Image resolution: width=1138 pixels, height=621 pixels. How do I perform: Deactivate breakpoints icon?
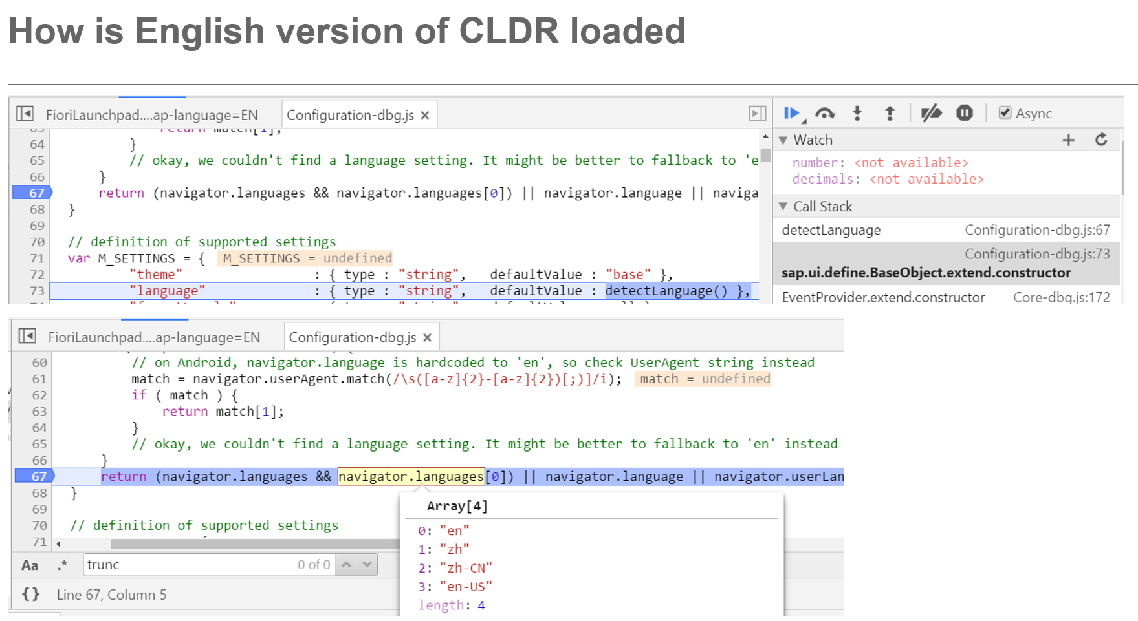(931, 114)
